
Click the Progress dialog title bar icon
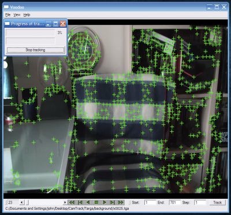tap(8, 24)
